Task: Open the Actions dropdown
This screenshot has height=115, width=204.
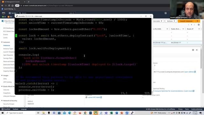Action: pos(171,21)
